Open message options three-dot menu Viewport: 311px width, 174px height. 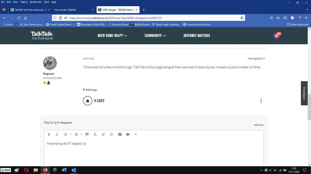click(x=261, y=101)
